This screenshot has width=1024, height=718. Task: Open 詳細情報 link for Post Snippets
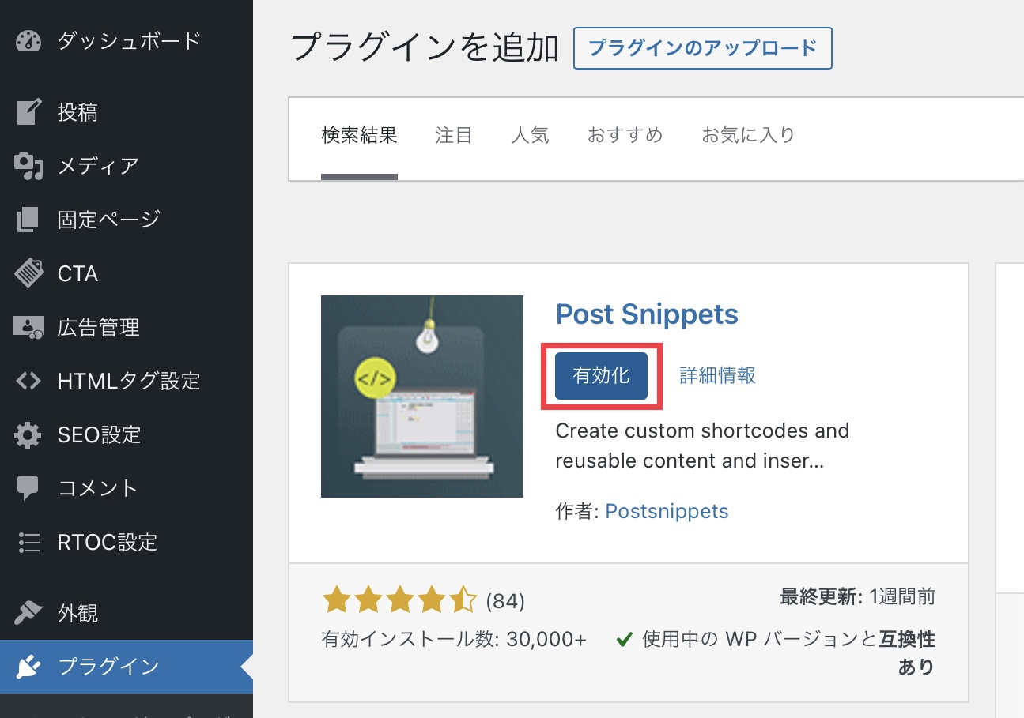[x=718, y=375]
